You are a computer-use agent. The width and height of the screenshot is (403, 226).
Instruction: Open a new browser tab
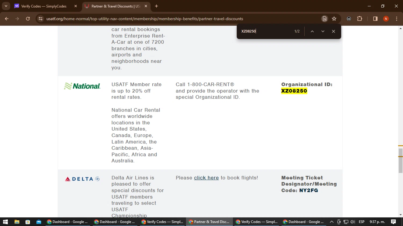click(x=156, y=6)
